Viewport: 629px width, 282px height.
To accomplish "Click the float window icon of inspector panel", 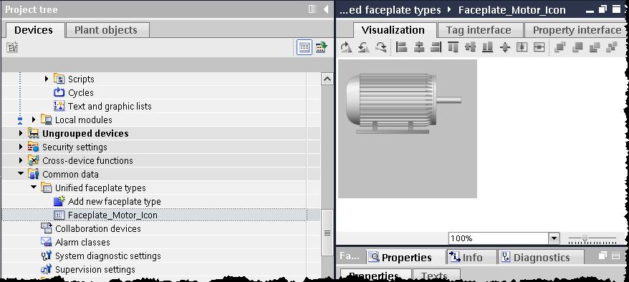I will pos(602,256).
